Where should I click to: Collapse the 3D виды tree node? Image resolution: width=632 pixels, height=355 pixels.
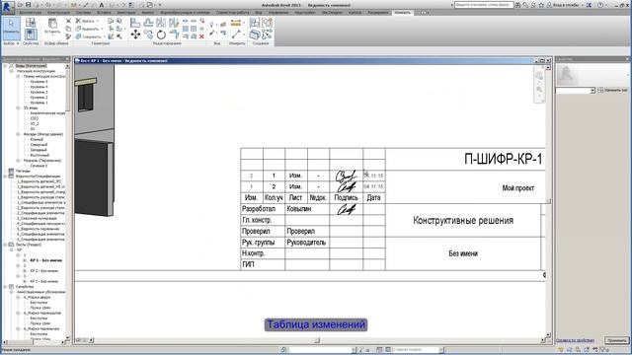tap(18, 107)
